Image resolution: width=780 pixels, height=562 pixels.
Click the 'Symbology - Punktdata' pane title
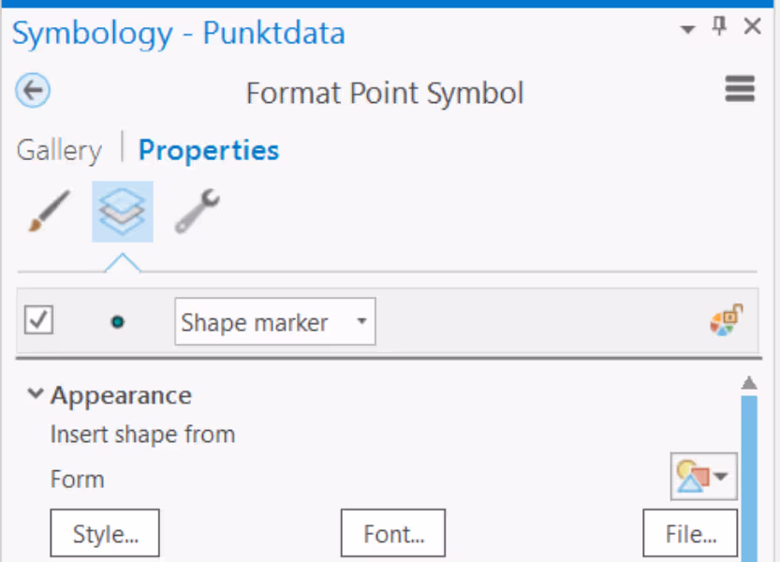click(178, 34)
